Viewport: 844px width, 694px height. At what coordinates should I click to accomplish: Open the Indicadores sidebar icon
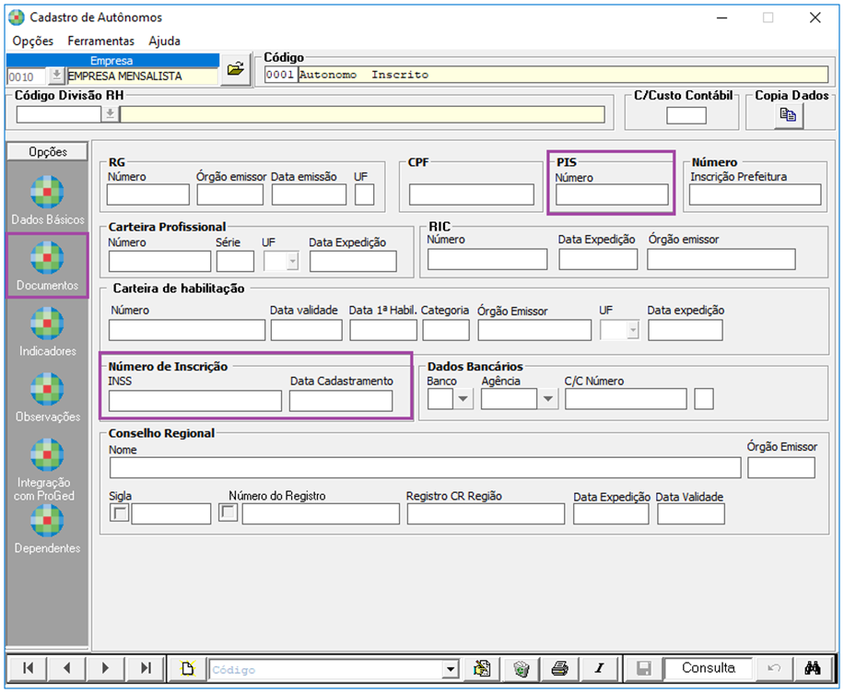[x=47, y=324]
